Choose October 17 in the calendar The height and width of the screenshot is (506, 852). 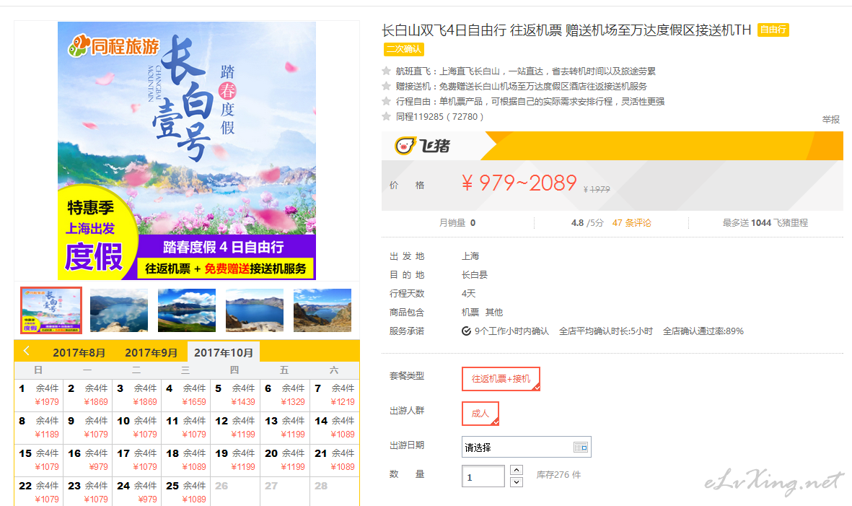click(137, 461)
